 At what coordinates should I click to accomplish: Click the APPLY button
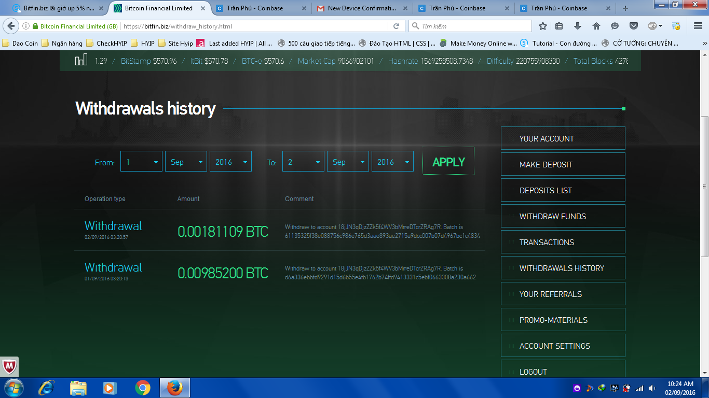click(x=448, y=161)
